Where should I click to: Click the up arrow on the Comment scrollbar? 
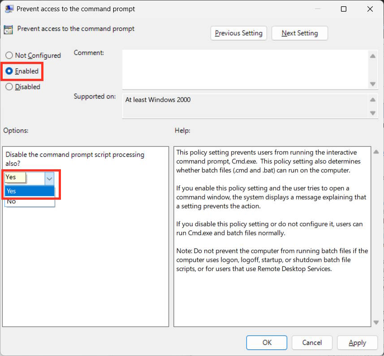coord(372,56)
